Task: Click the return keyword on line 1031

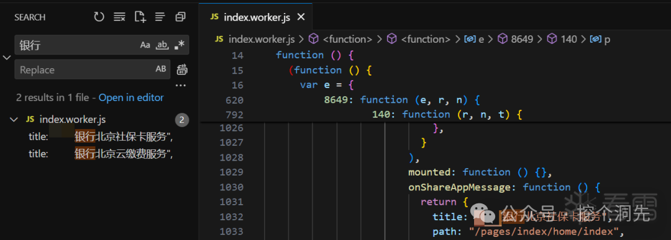Action: [438, 202]
